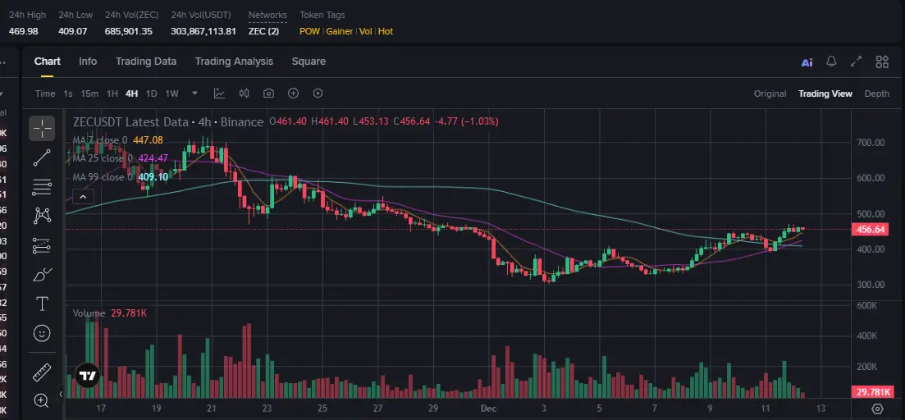
Task: Select the crosshair cursor tool
Action: [x=42, y=128]
